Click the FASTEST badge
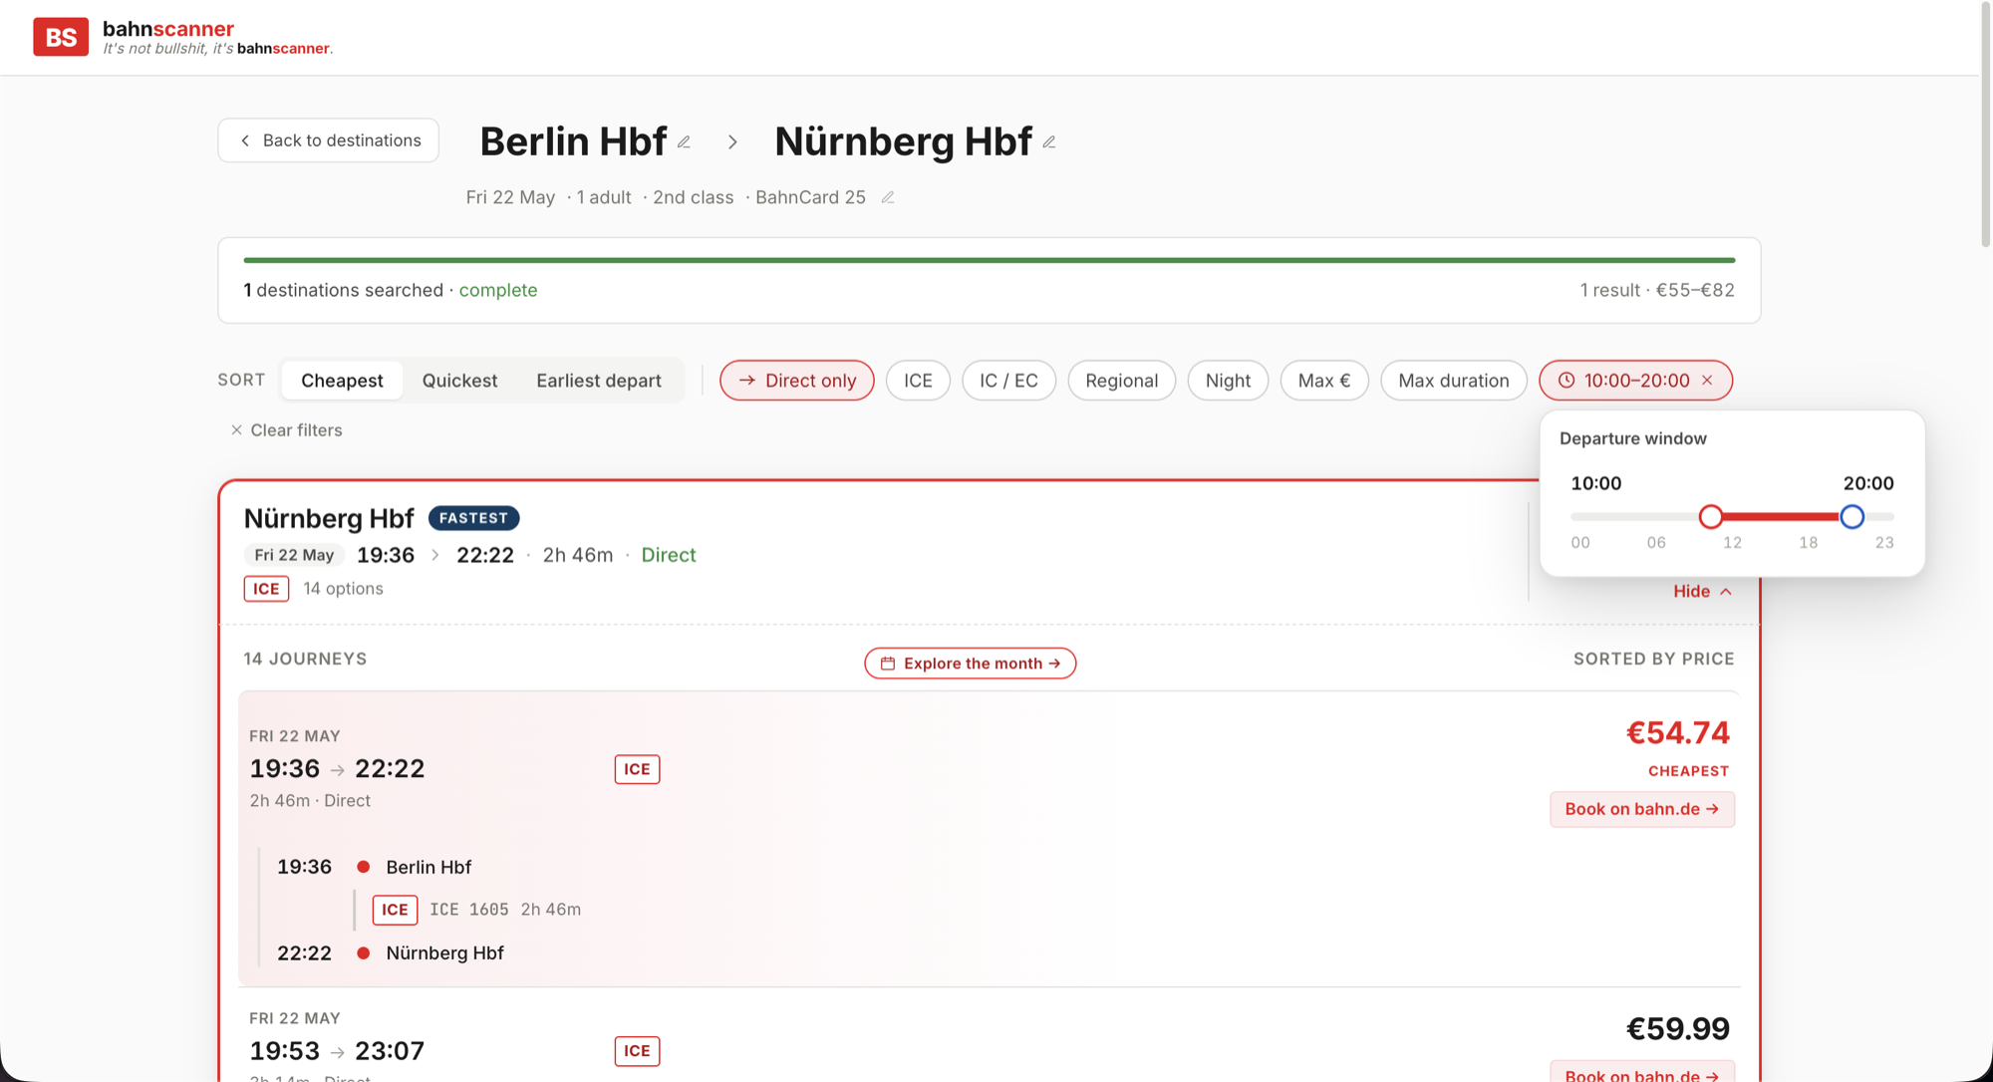The height and width of the screenshot is (1082, 1993). coord(473,518)
